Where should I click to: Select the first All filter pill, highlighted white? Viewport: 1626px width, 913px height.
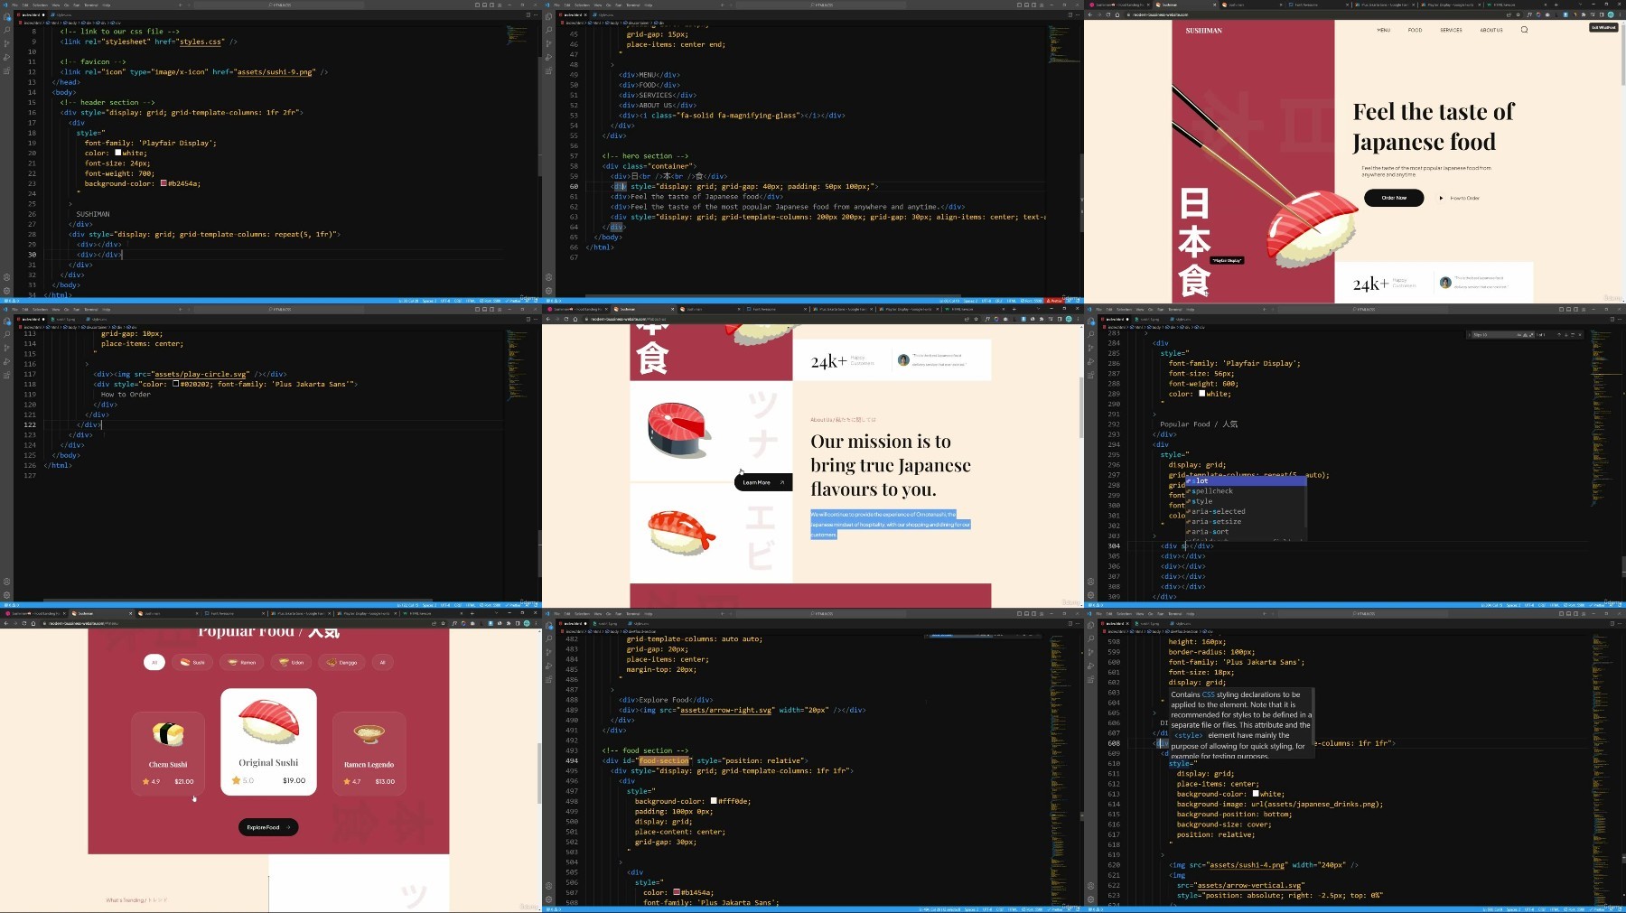click(x=154, y=662)
